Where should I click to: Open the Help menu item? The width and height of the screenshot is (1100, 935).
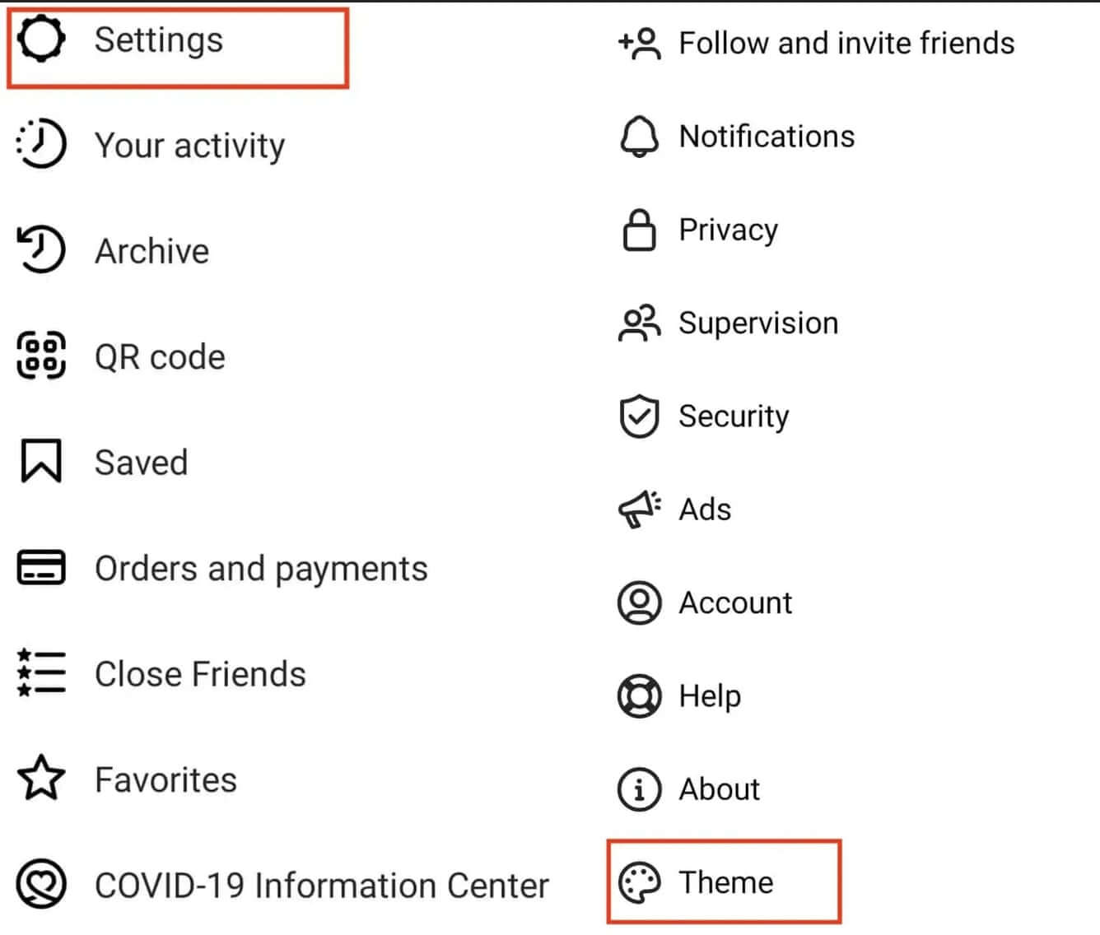pos(709,696)
